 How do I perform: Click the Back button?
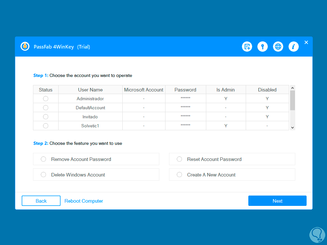point(41,201)
